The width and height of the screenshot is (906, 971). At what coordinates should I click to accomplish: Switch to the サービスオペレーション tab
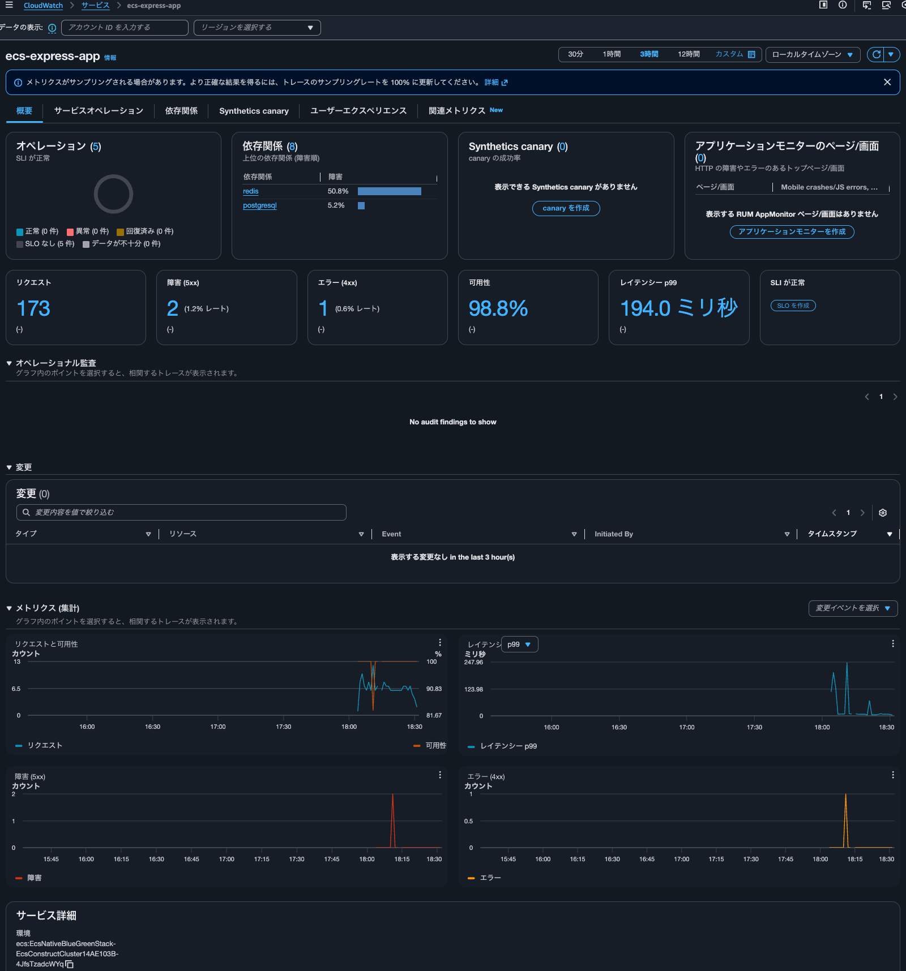coord(99,111)
